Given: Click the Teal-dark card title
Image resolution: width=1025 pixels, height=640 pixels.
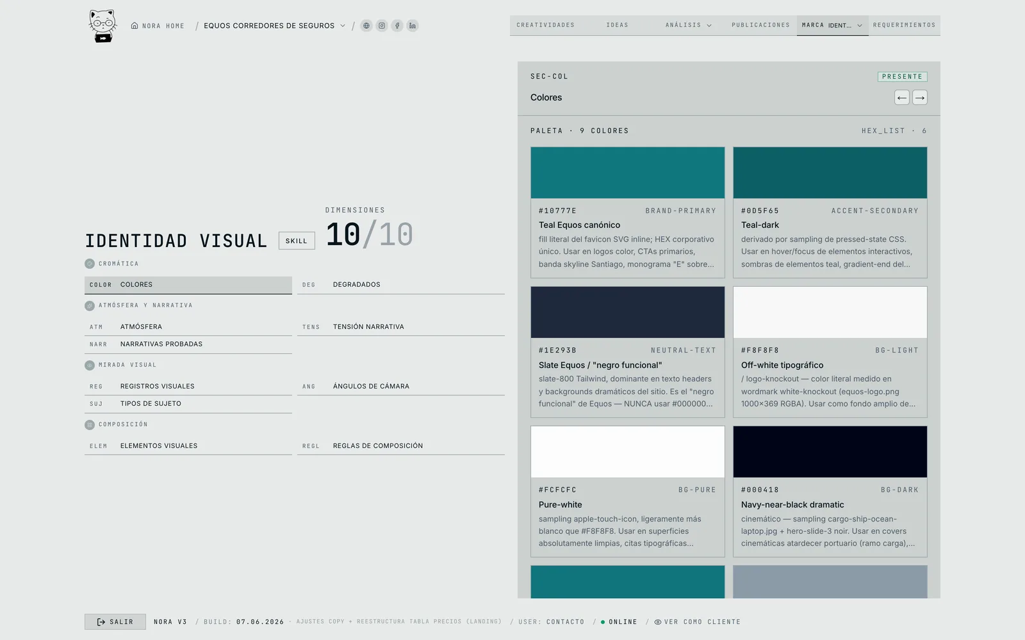Looking at the screenshot, I should click(760, 225).
